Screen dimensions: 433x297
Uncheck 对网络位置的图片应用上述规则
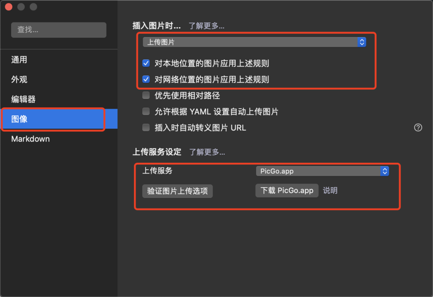click(x=146, y=79)
